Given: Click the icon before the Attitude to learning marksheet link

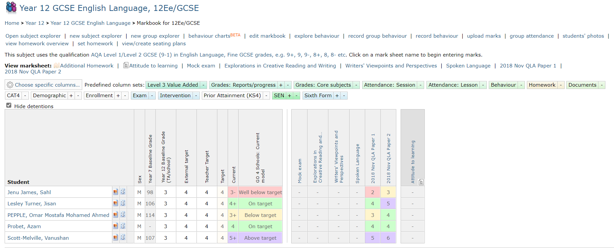Looking at the screenshot, I should [126, 65].
